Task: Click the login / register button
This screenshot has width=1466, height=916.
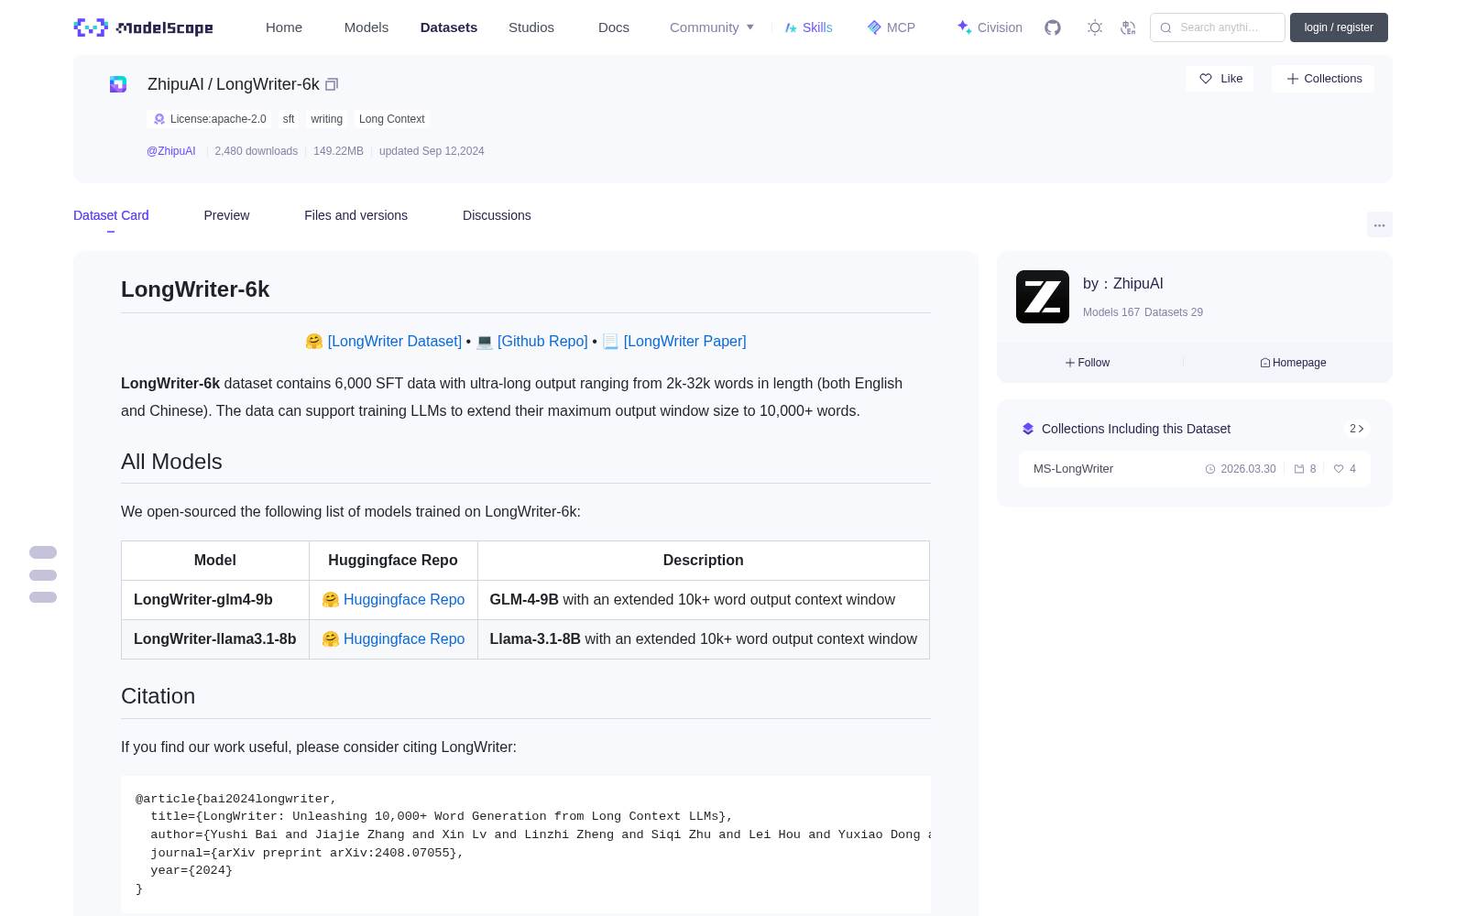Action: click(x=1339, y=27)
